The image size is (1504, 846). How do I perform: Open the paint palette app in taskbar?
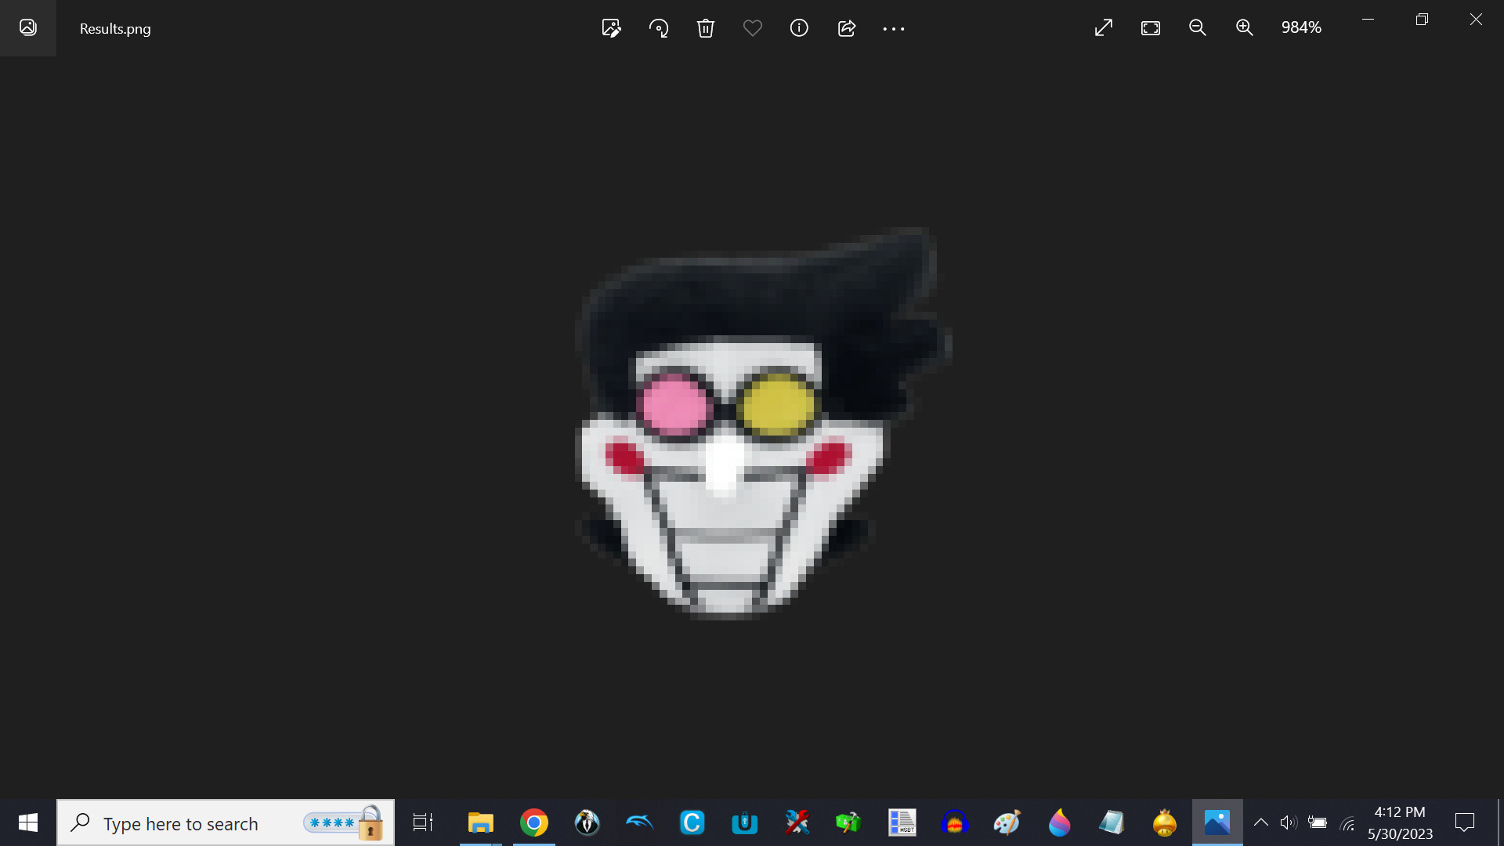coord(1007,822)
